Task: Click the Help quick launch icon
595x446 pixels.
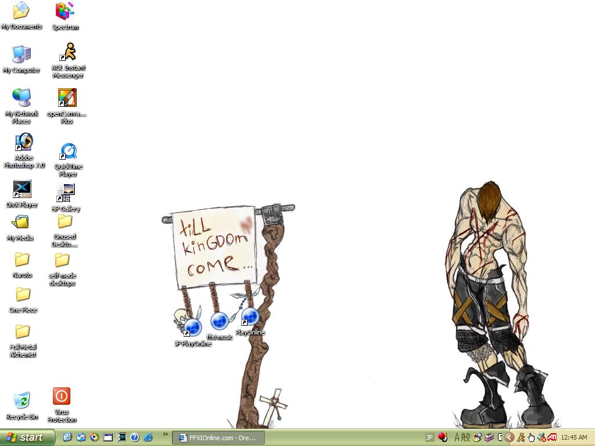Action: coord(135,437)
